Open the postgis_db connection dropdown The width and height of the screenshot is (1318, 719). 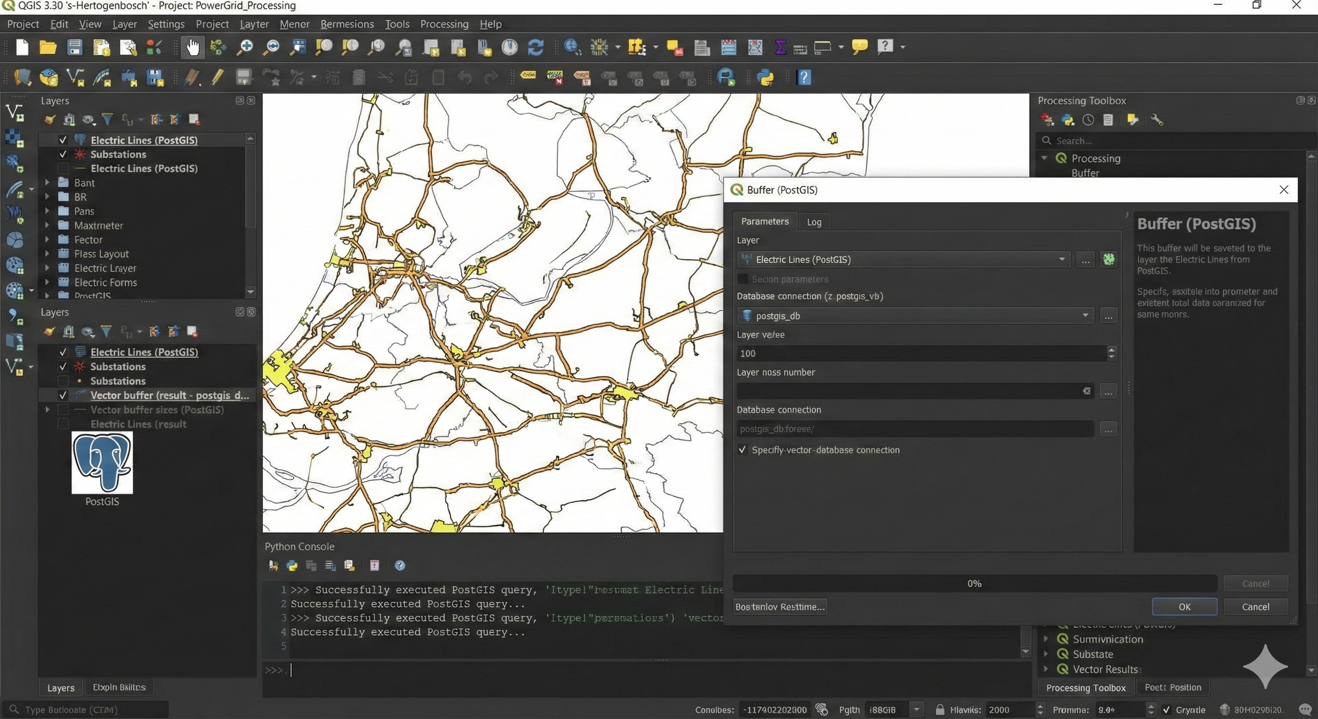1085,316
